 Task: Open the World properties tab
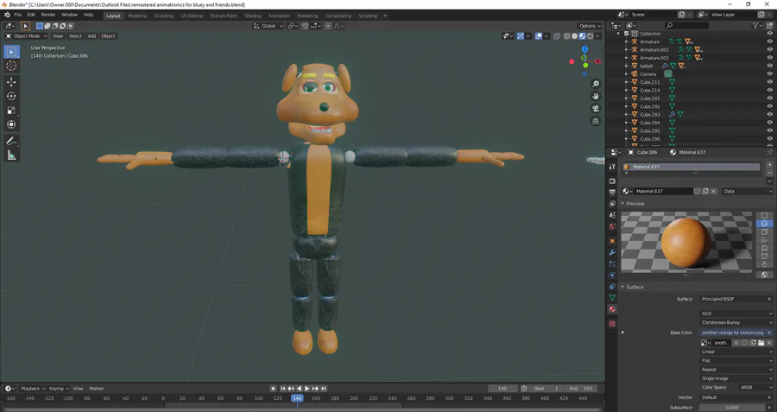click(612, 226)
